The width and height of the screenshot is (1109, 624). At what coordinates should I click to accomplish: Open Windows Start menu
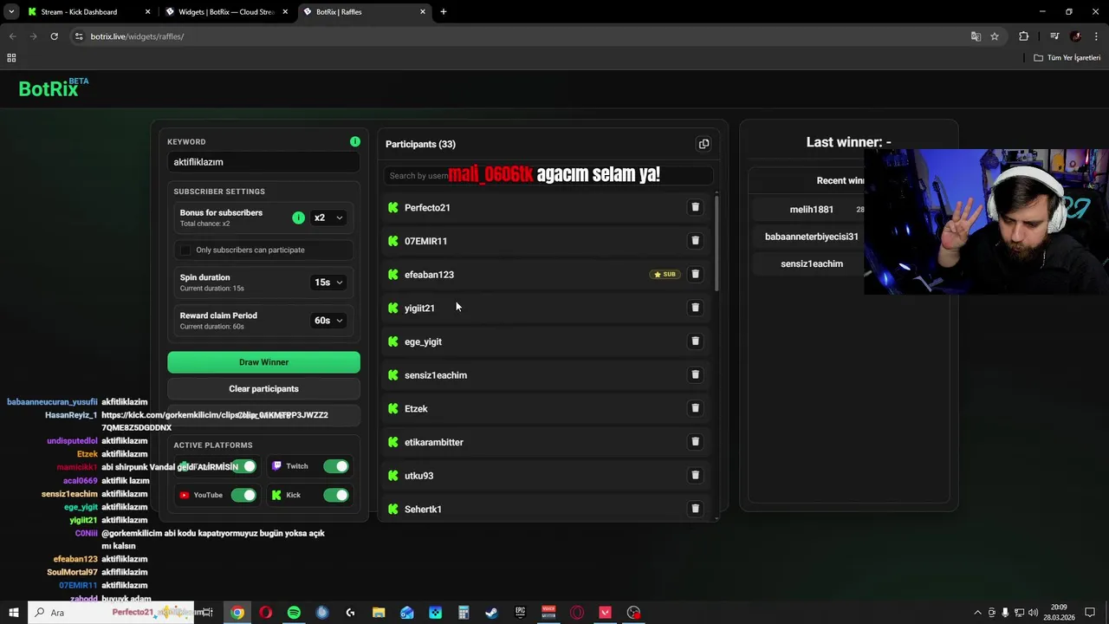coord(13,613)
